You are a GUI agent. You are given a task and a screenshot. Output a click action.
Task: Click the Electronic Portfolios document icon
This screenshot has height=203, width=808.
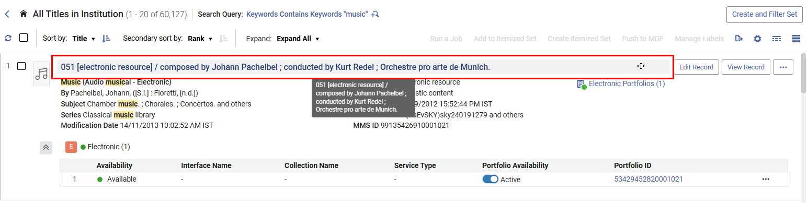581,84
